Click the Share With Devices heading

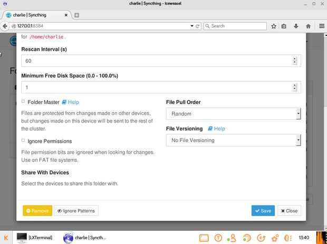tap(45, 173)
